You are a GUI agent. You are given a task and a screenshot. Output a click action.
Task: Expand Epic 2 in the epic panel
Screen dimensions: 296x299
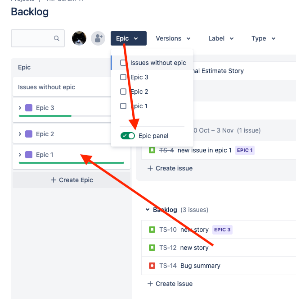20,134
